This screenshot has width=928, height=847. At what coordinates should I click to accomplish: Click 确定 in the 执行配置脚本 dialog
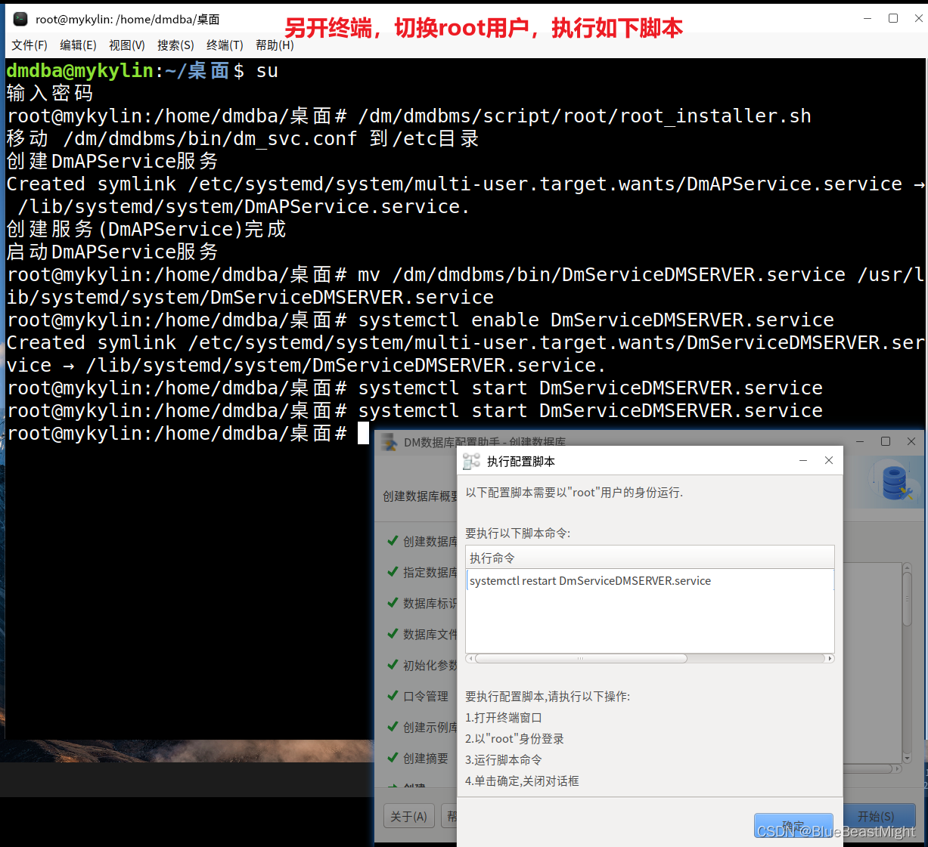point(793,825)
